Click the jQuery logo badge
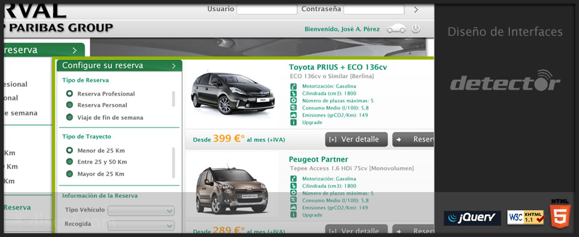 click(472, 218)
